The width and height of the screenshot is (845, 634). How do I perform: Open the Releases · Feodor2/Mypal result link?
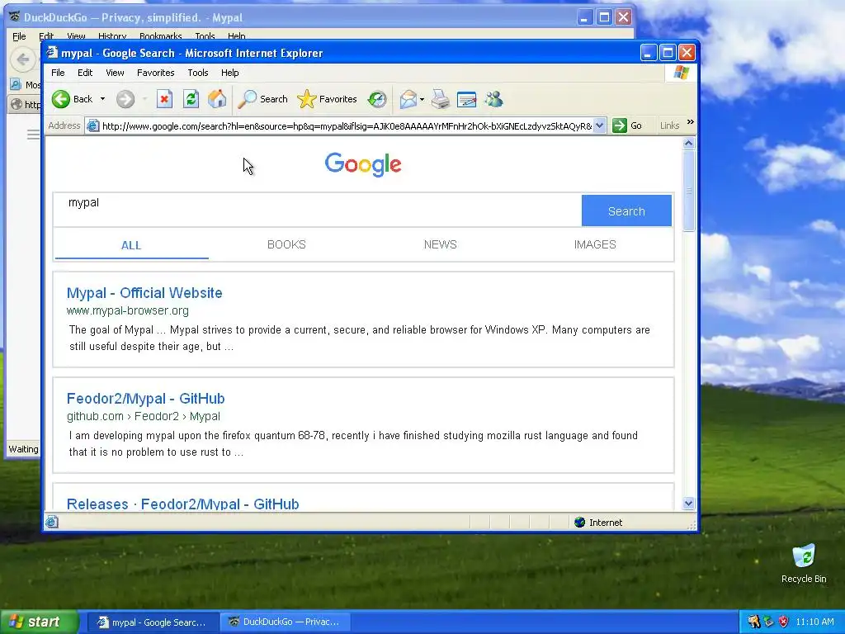tap(182, 504)
